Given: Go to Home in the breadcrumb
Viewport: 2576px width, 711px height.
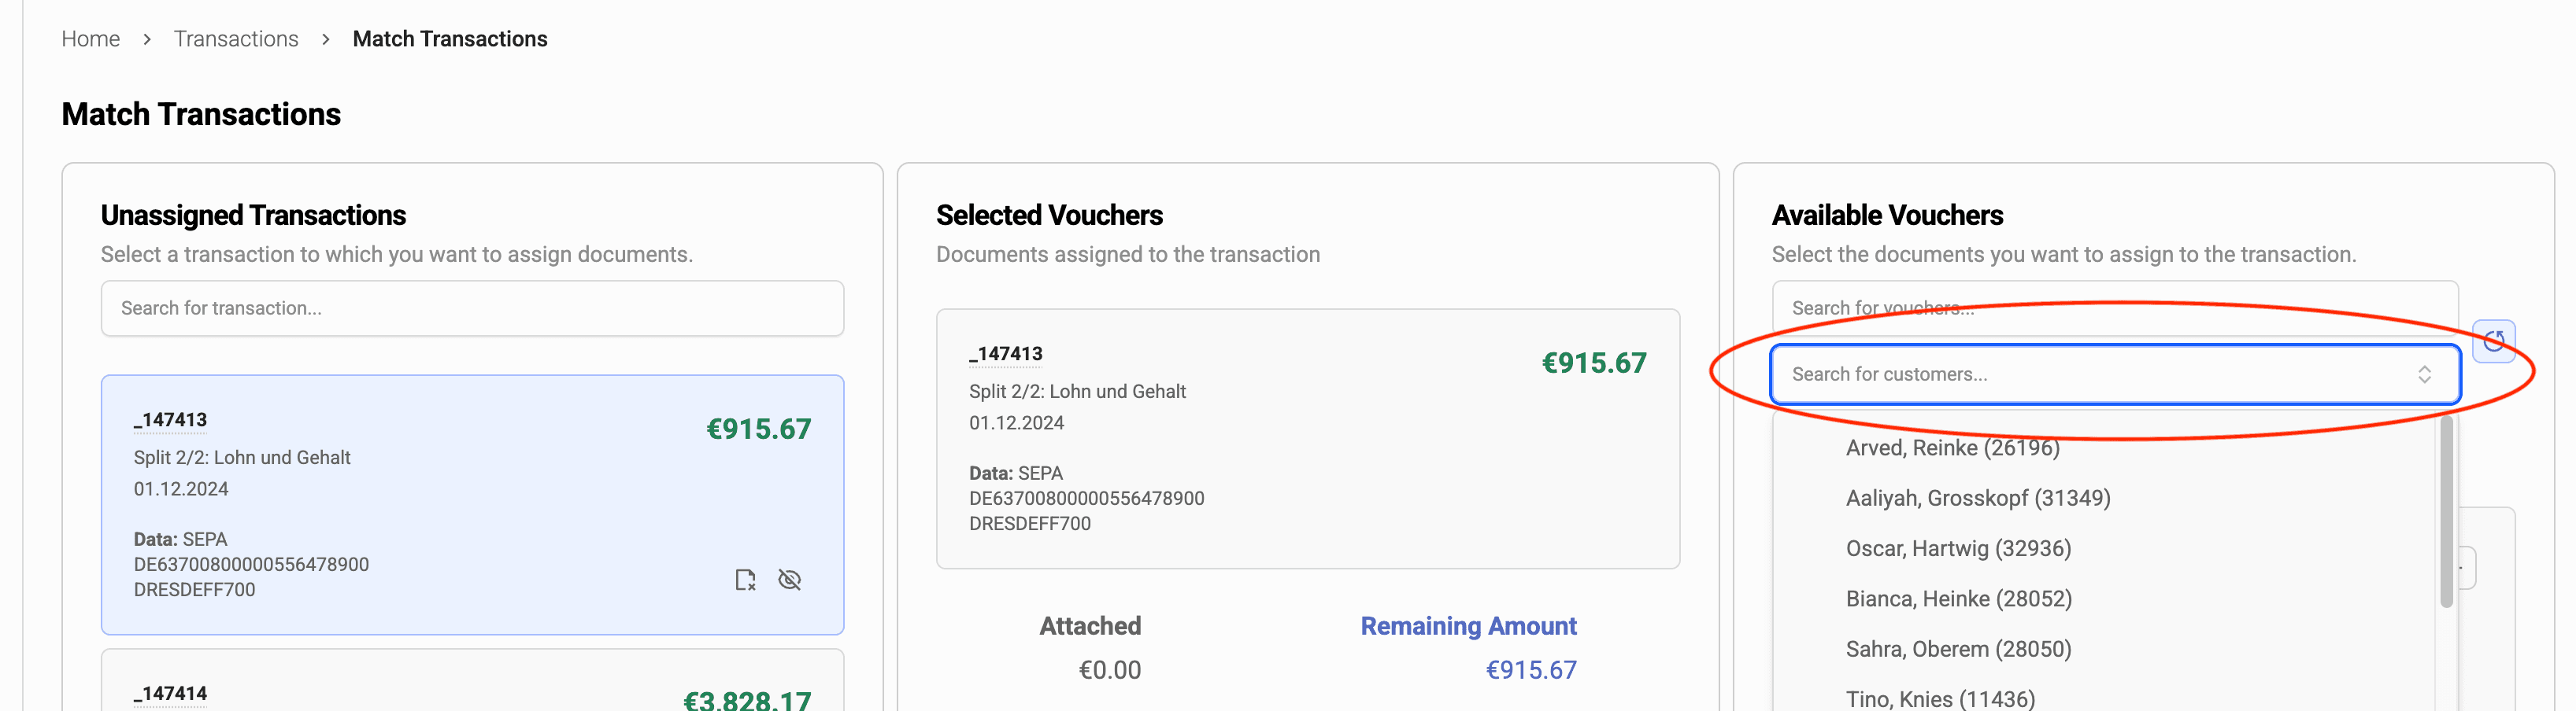Looking at the screenshot, I should point(90,39).
